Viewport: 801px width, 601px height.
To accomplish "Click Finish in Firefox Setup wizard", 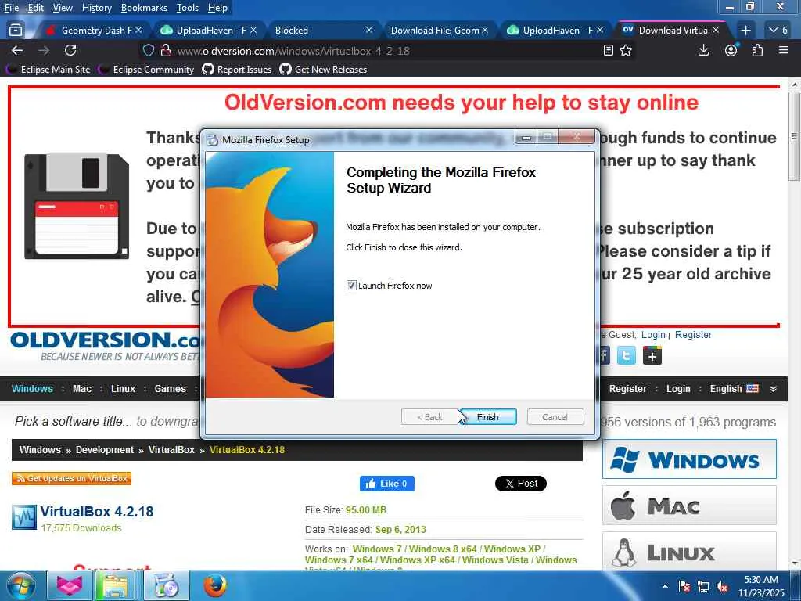I will coord(487,417).
